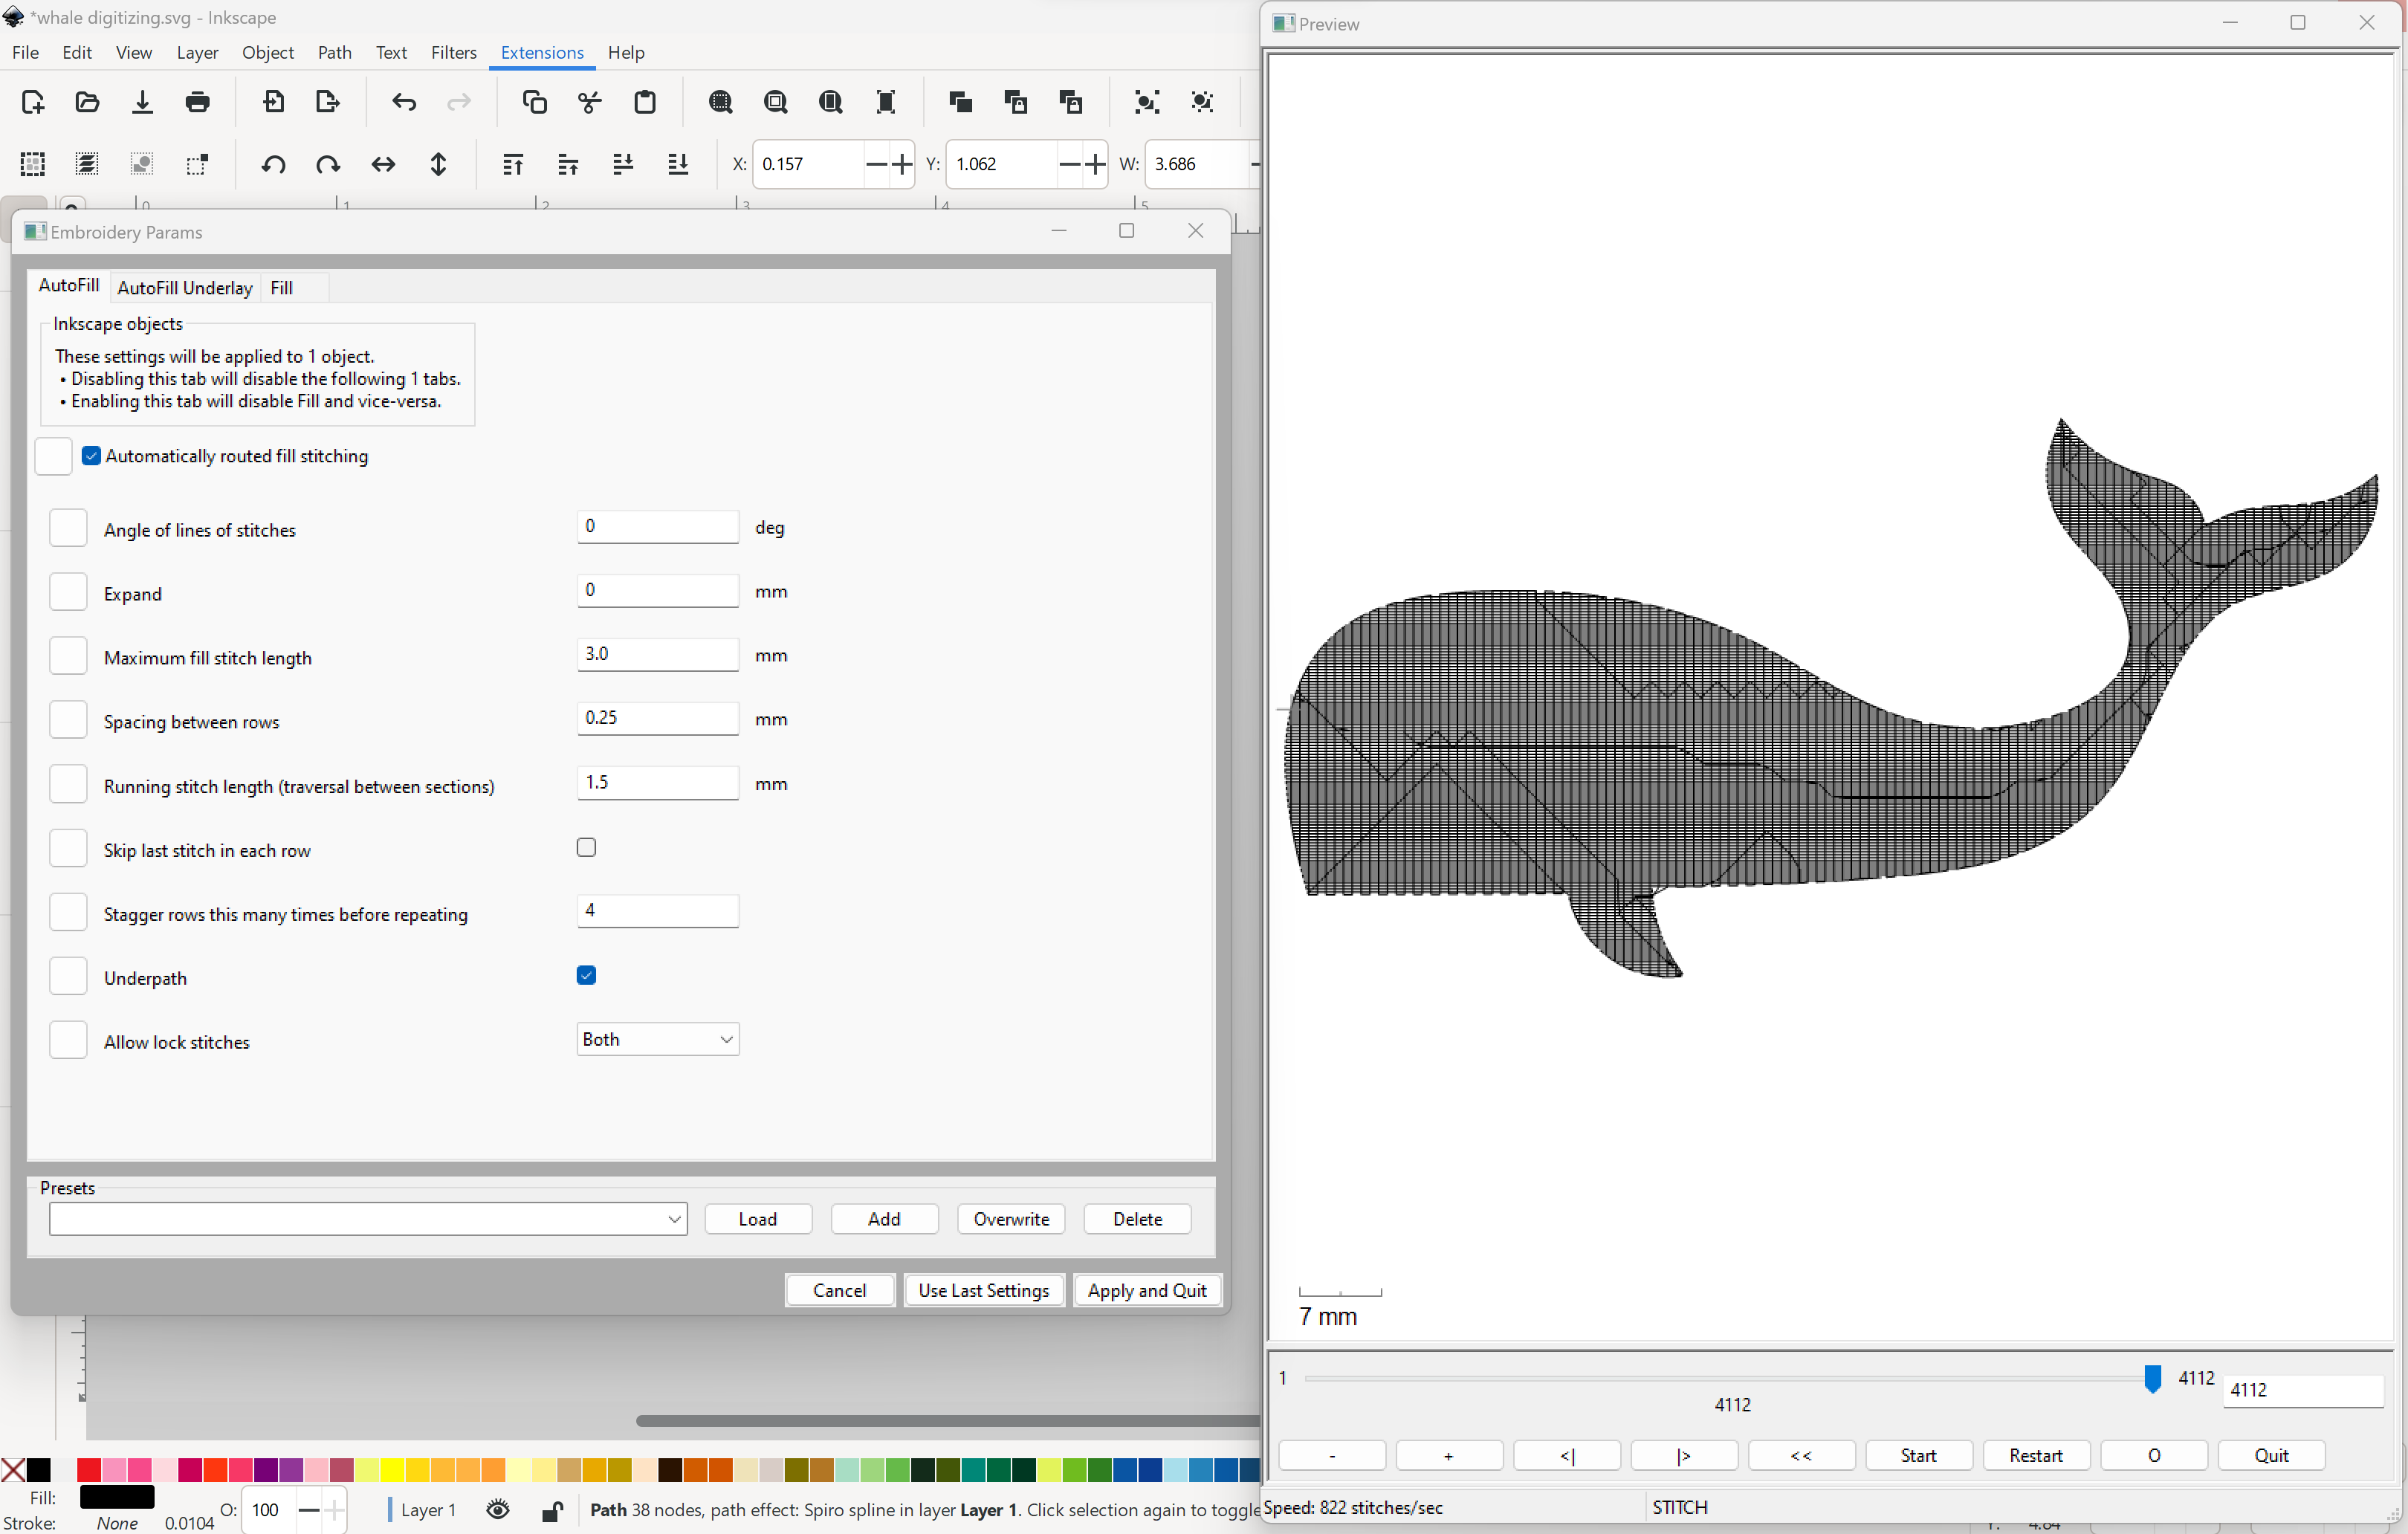The image size is (2408, 1534).
Task: Rotate the selection counterclockwise
Action: (x=273, y=164)
